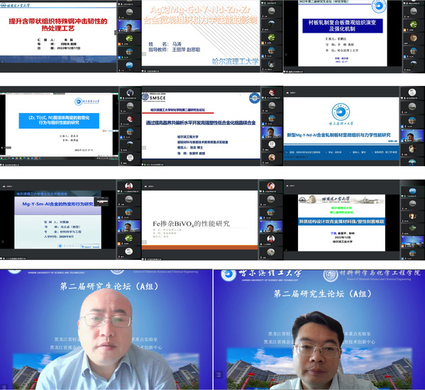Viewport: 425px width, 390px height.
Task: Click the SMSCE logo on the slide
Action: [x=154, y=97]
